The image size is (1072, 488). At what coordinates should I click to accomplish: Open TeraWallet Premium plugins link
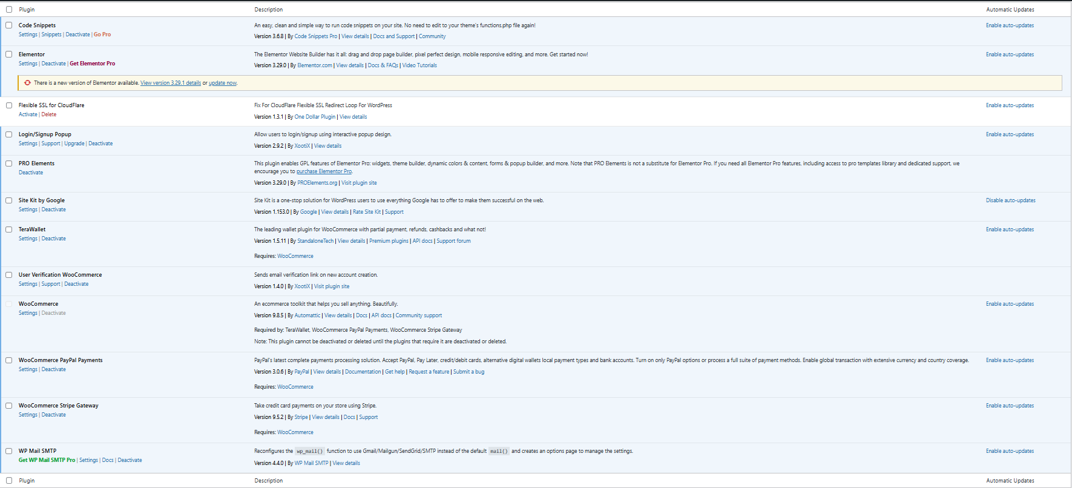tap(389, 241)
